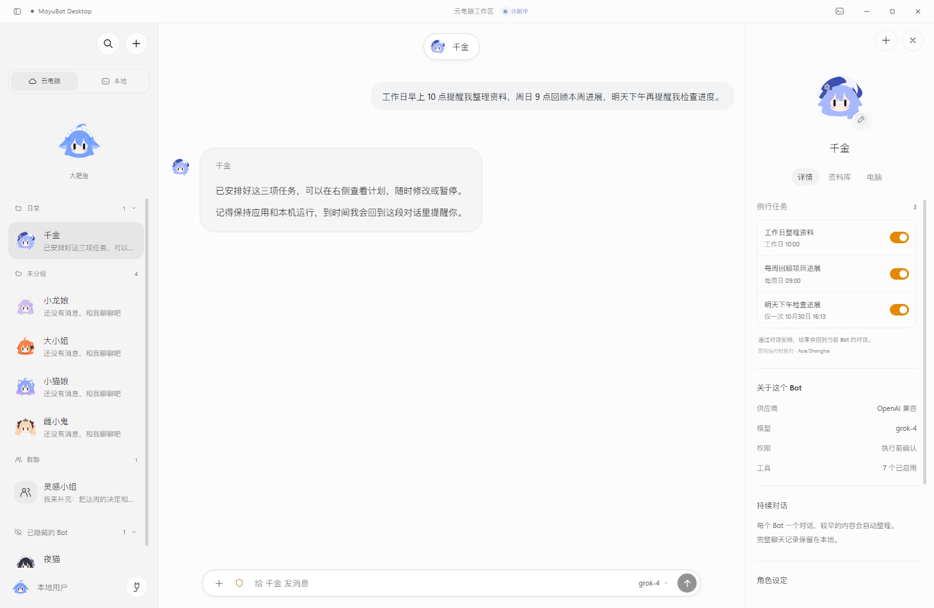Open the 灵感小组 group chat
This screenshot has width=934, height=608.
[x=76, y=493]
